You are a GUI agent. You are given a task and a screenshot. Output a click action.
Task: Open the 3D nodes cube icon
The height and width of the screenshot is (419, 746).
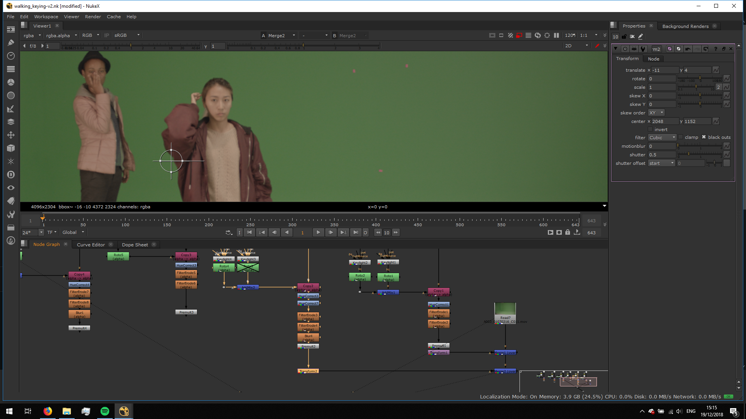point(11,148)
